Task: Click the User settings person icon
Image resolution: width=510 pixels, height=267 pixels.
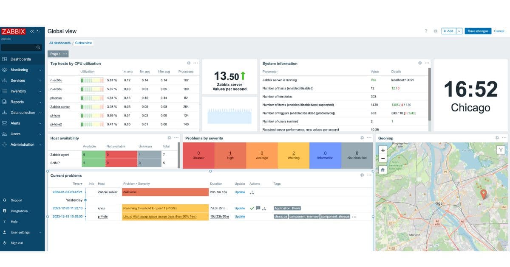Action: tap(4, 232)
